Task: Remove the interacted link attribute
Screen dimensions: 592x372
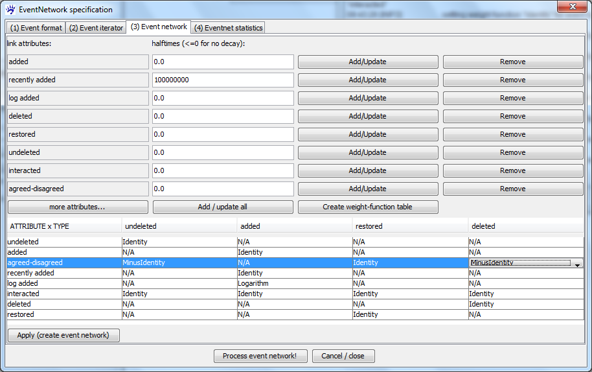Action: 513,170
